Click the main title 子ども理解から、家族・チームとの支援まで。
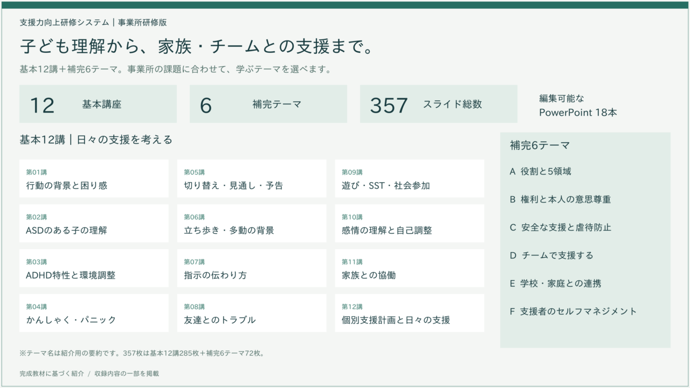 point(197,47)
